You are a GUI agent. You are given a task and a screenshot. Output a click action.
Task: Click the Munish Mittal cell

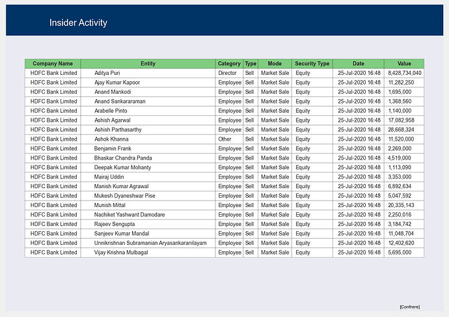click(x=148, y=205)
